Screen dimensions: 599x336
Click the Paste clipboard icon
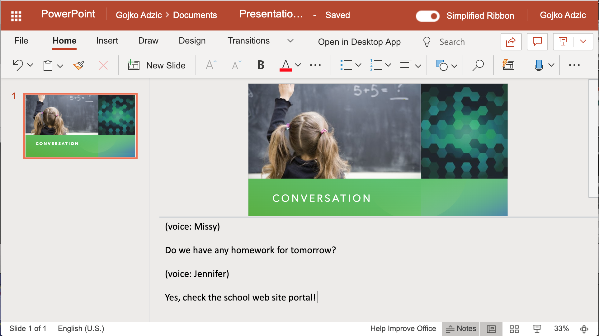pos(48,65)
